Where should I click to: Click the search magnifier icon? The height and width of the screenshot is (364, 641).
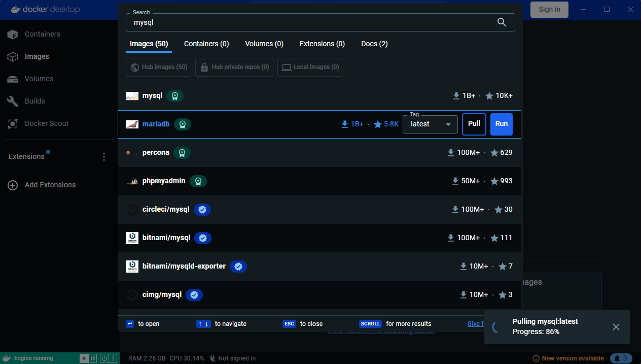pyautogui.click(x=502, y=22)
